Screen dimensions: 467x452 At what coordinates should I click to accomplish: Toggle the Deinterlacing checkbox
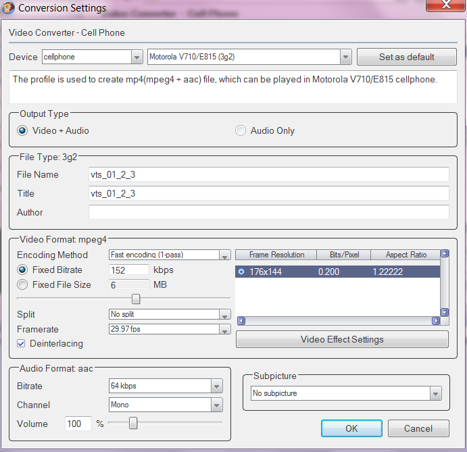pos(22,343)
